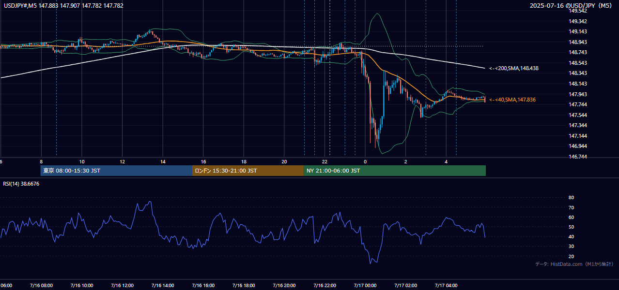619x290 pixels.
Task: Select the ロンドン 15:30-21:00 JST session bar
Action: (248, 171)
